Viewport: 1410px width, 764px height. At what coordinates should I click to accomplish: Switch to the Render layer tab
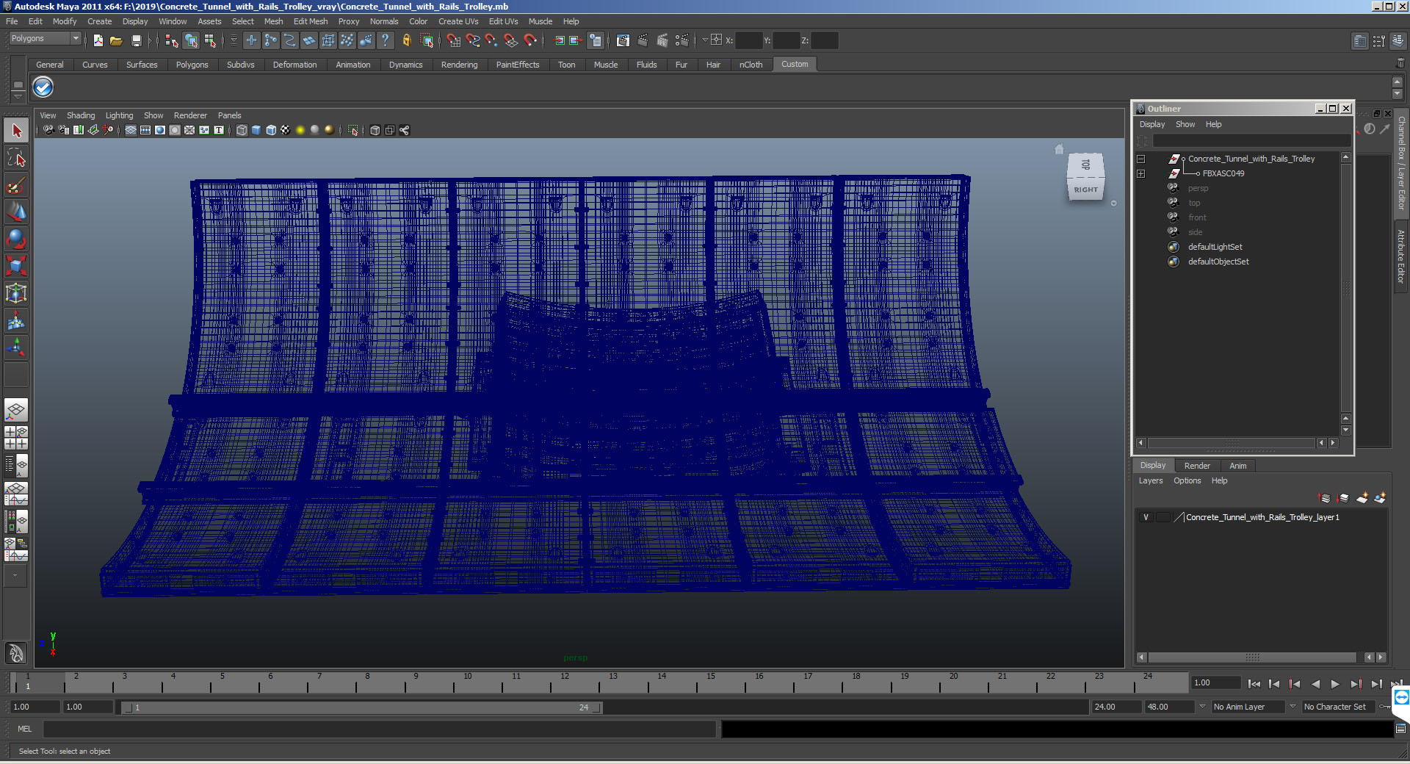(1197, 466)
